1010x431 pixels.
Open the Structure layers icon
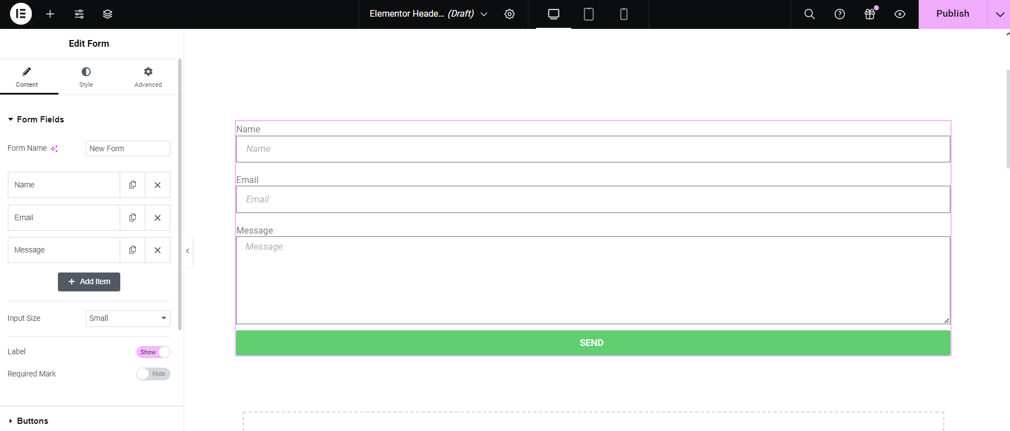108,14
